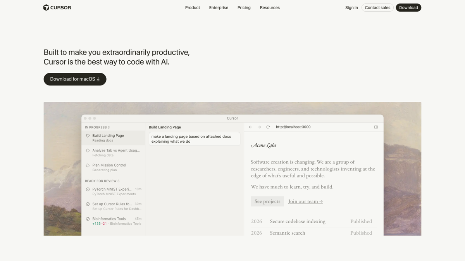Click checkmark icon beside Bioinformatics Tools
The width and height of the screenshot is (465, 261).
pos(88,219)
